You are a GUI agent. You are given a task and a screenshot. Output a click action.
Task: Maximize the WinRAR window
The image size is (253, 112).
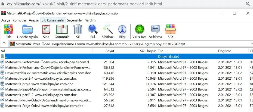pos(234,13)
